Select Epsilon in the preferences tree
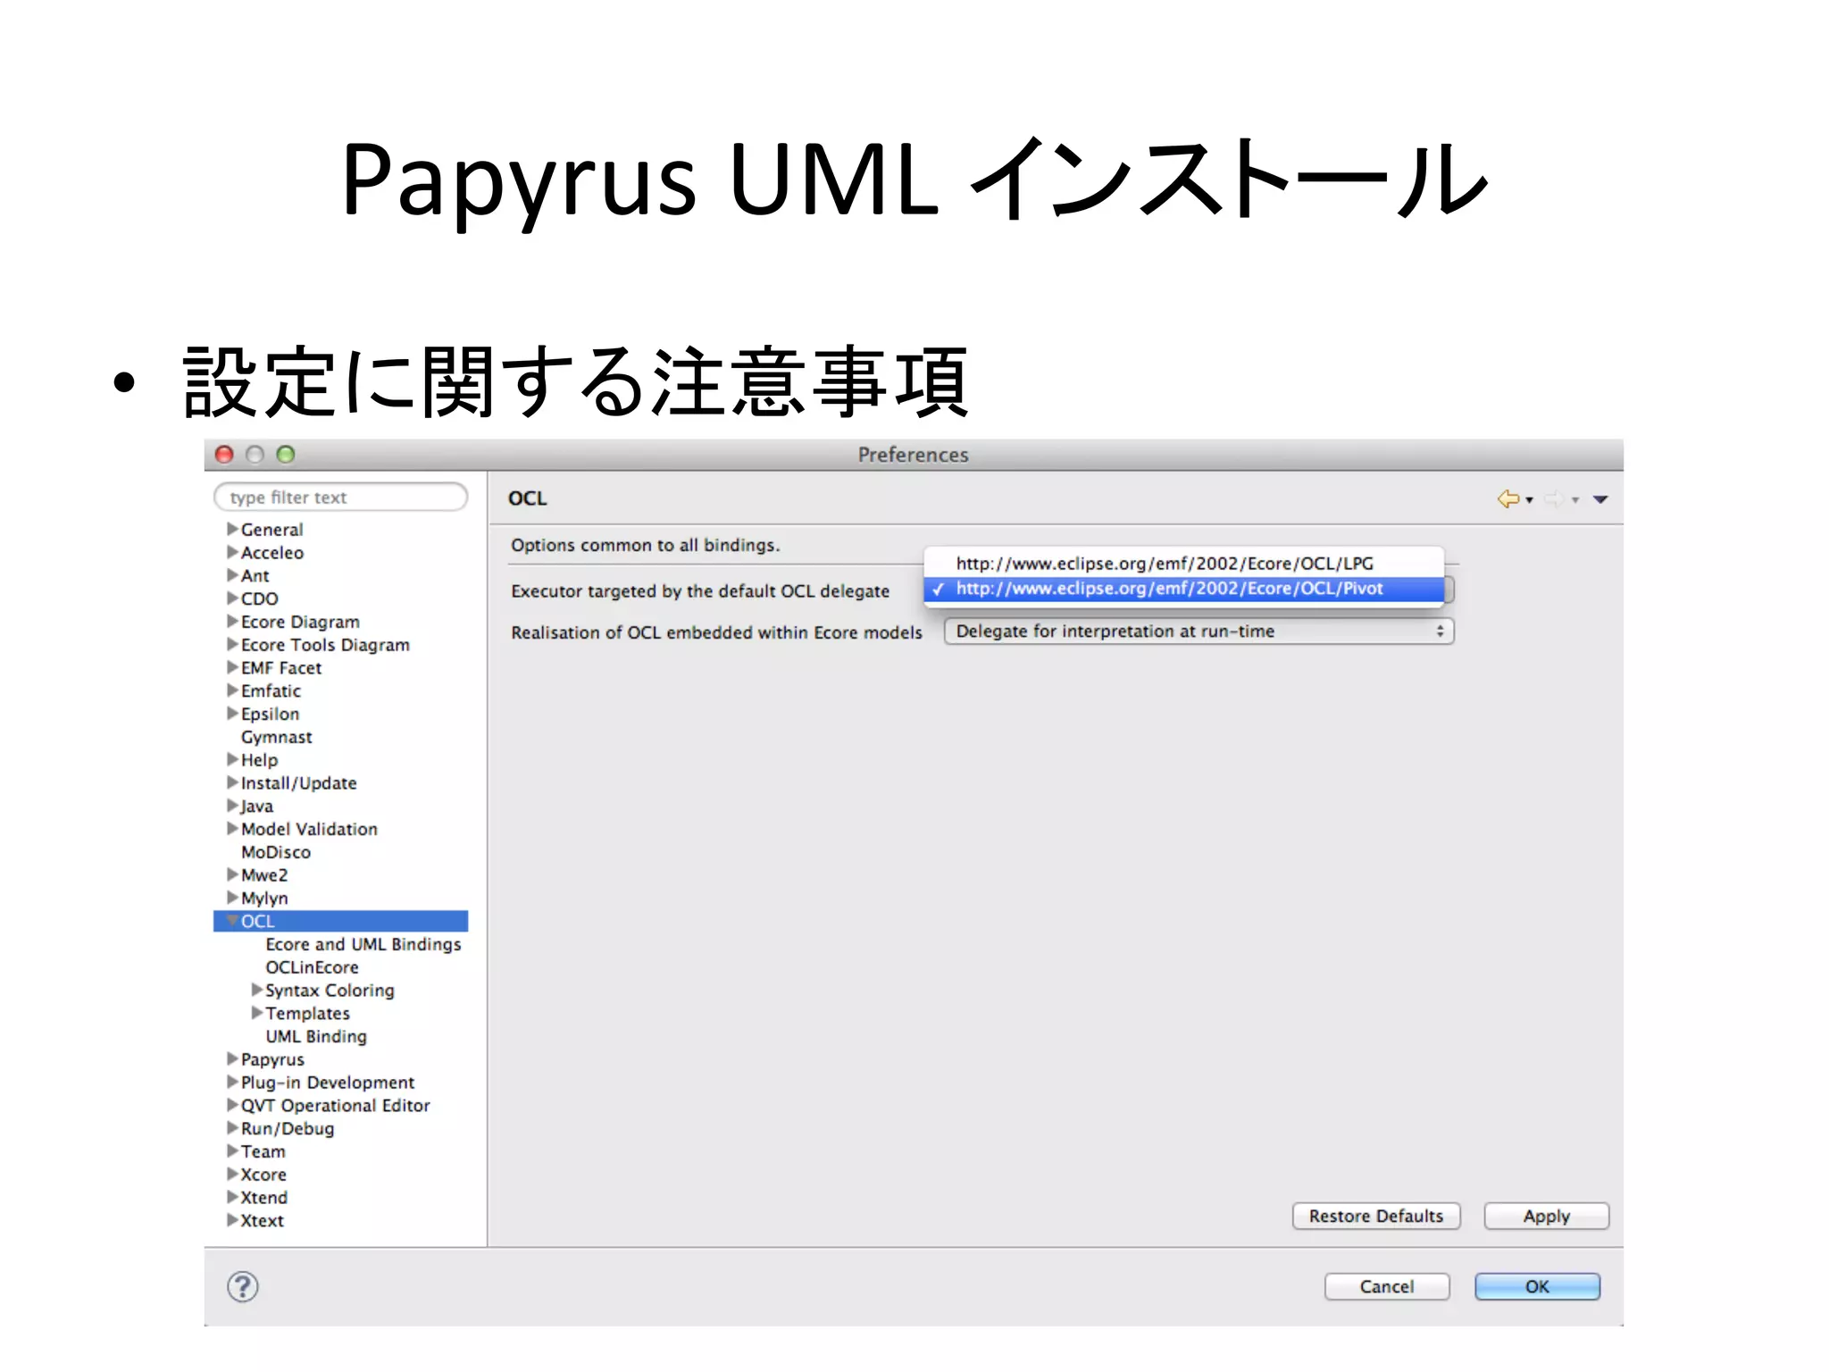Image resolution: width=1829 pixels, height=1372 pixels. click(x=270, y=714)
